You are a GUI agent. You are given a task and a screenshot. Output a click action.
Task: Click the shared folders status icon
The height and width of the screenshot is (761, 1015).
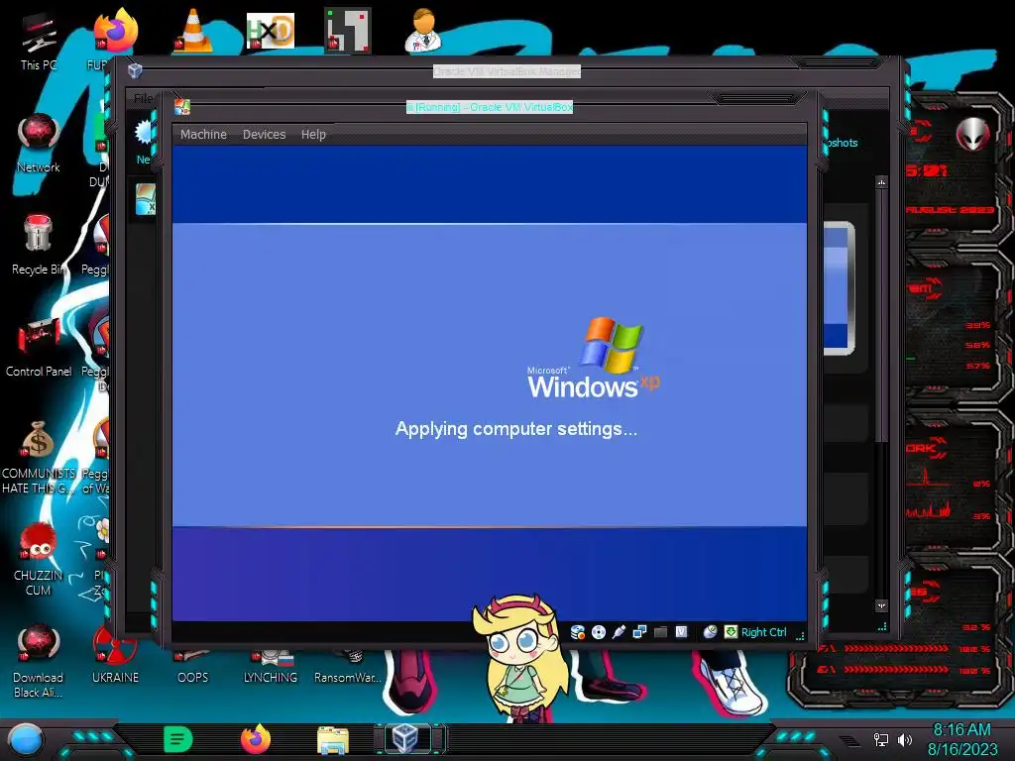[x=660, y=632]
